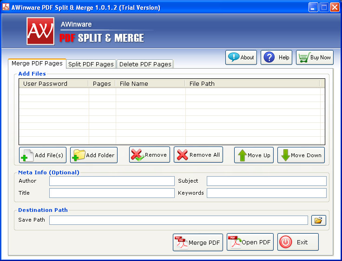Move selected file down
Image resolution: width=342 pixels, height=261 pixels.
[301, 155]
